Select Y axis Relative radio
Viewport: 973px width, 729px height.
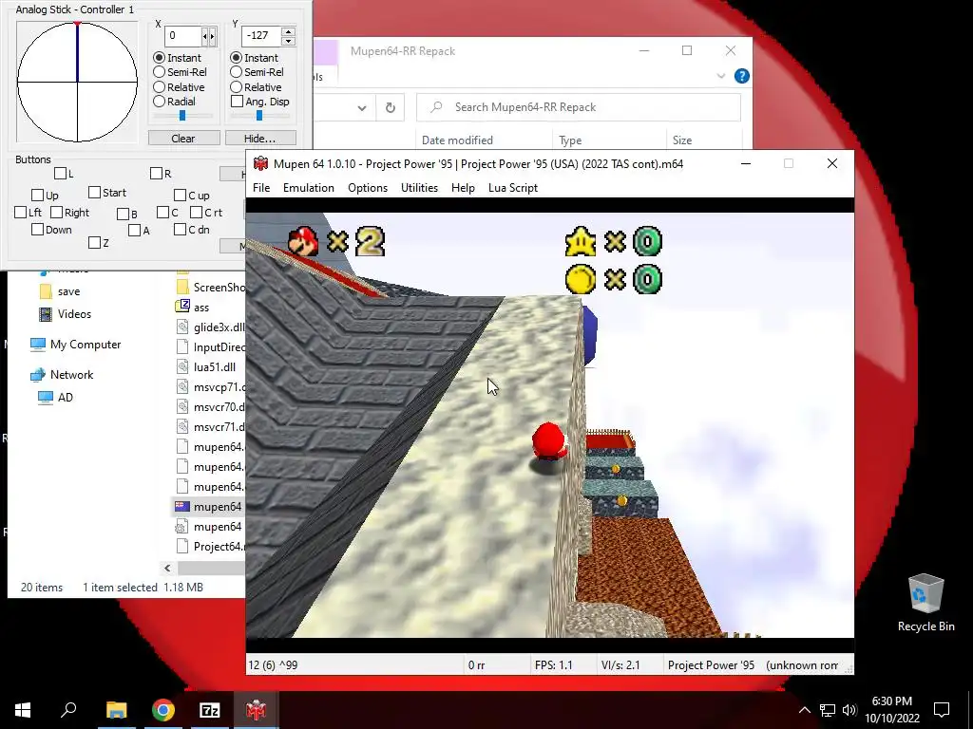tap(236, 86)
